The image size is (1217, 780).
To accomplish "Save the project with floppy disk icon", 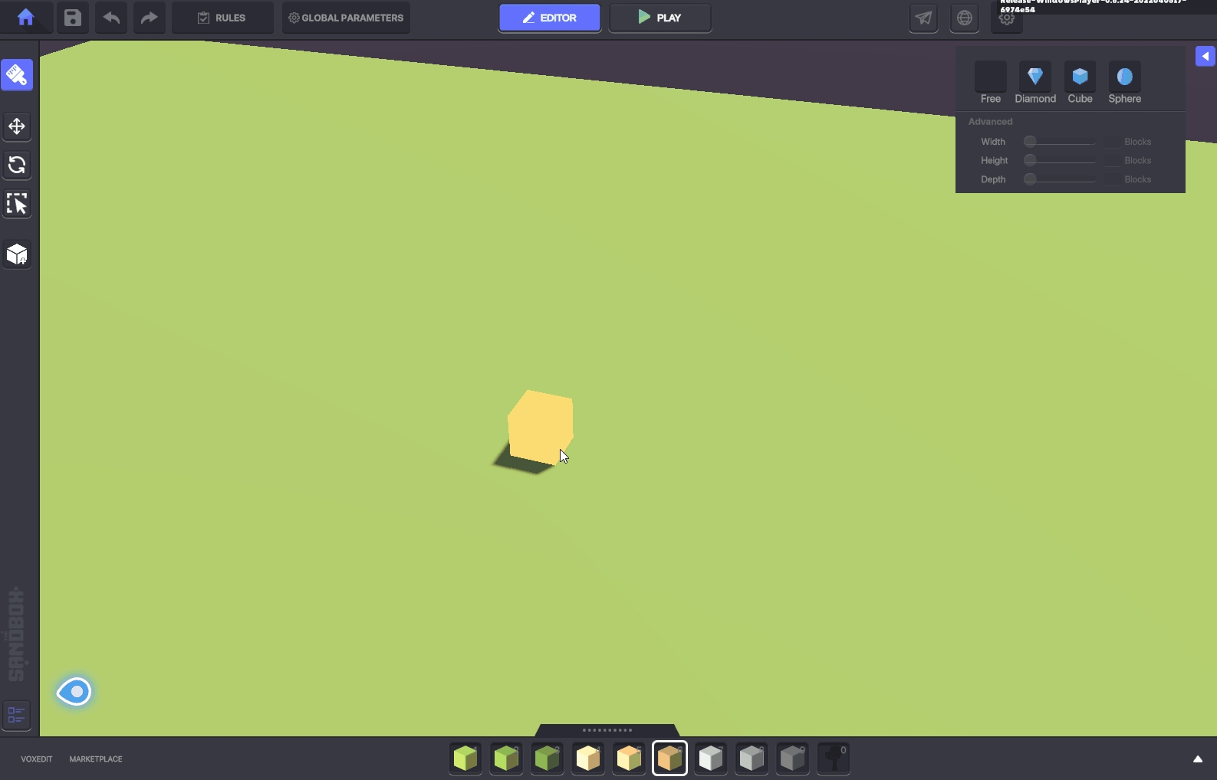I will pyautogui.click(x=72, y=18).
